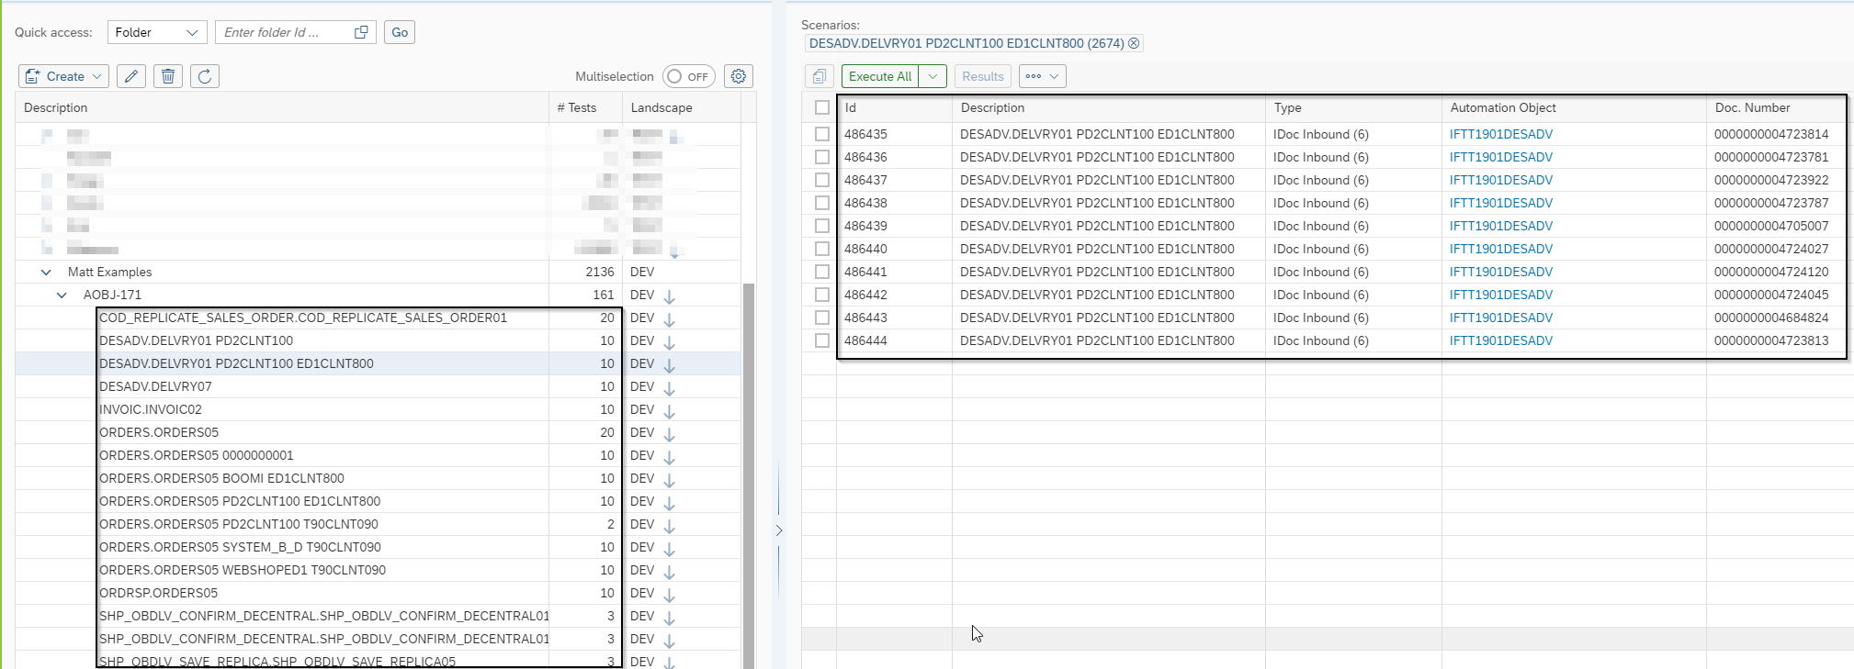Viewport: 1854px width, 669px height.
Task: Click the trash delete icon
Action: coord(168,76)
